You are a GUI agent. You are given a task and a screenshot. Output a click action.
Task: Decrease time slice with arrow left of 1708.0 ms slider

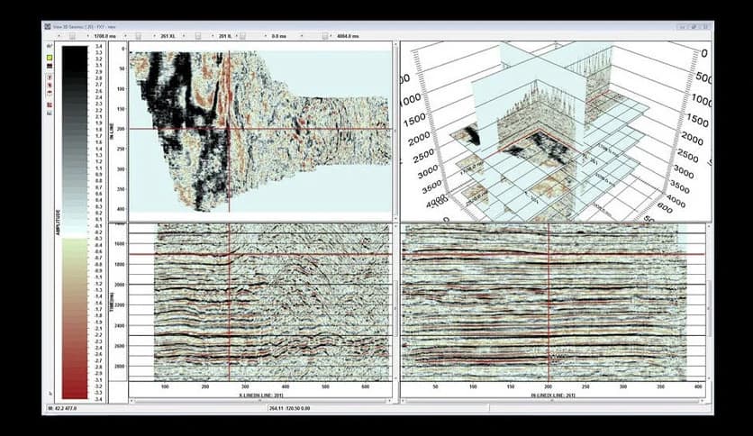pos(59,36)
